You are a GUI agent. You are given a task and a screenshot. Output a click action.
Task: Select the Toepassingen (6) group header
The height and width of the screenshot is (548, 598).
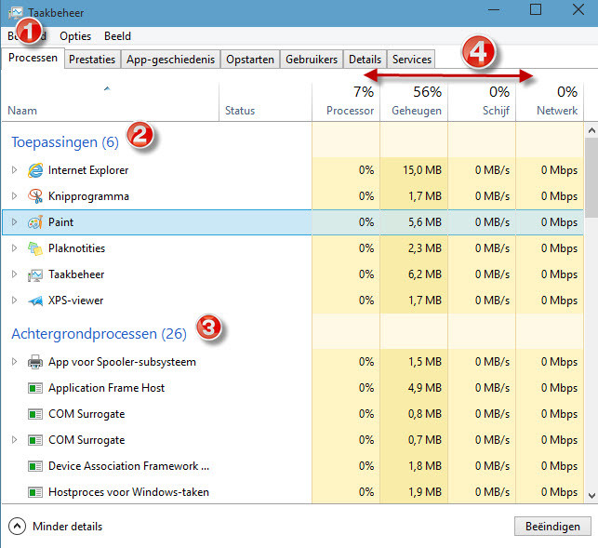coord(65,142)
